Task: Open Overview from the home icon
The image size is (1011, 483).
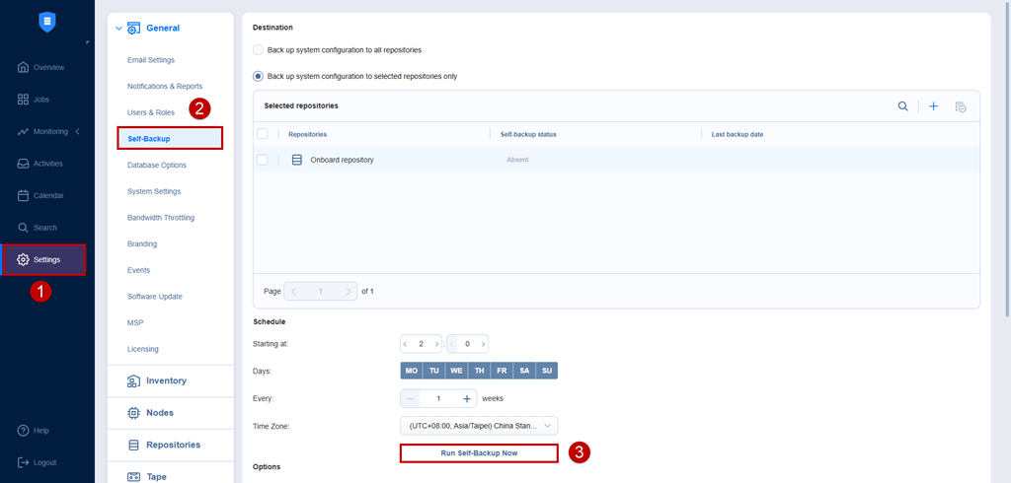Action: pyautogui.click(x=24, y=67)
